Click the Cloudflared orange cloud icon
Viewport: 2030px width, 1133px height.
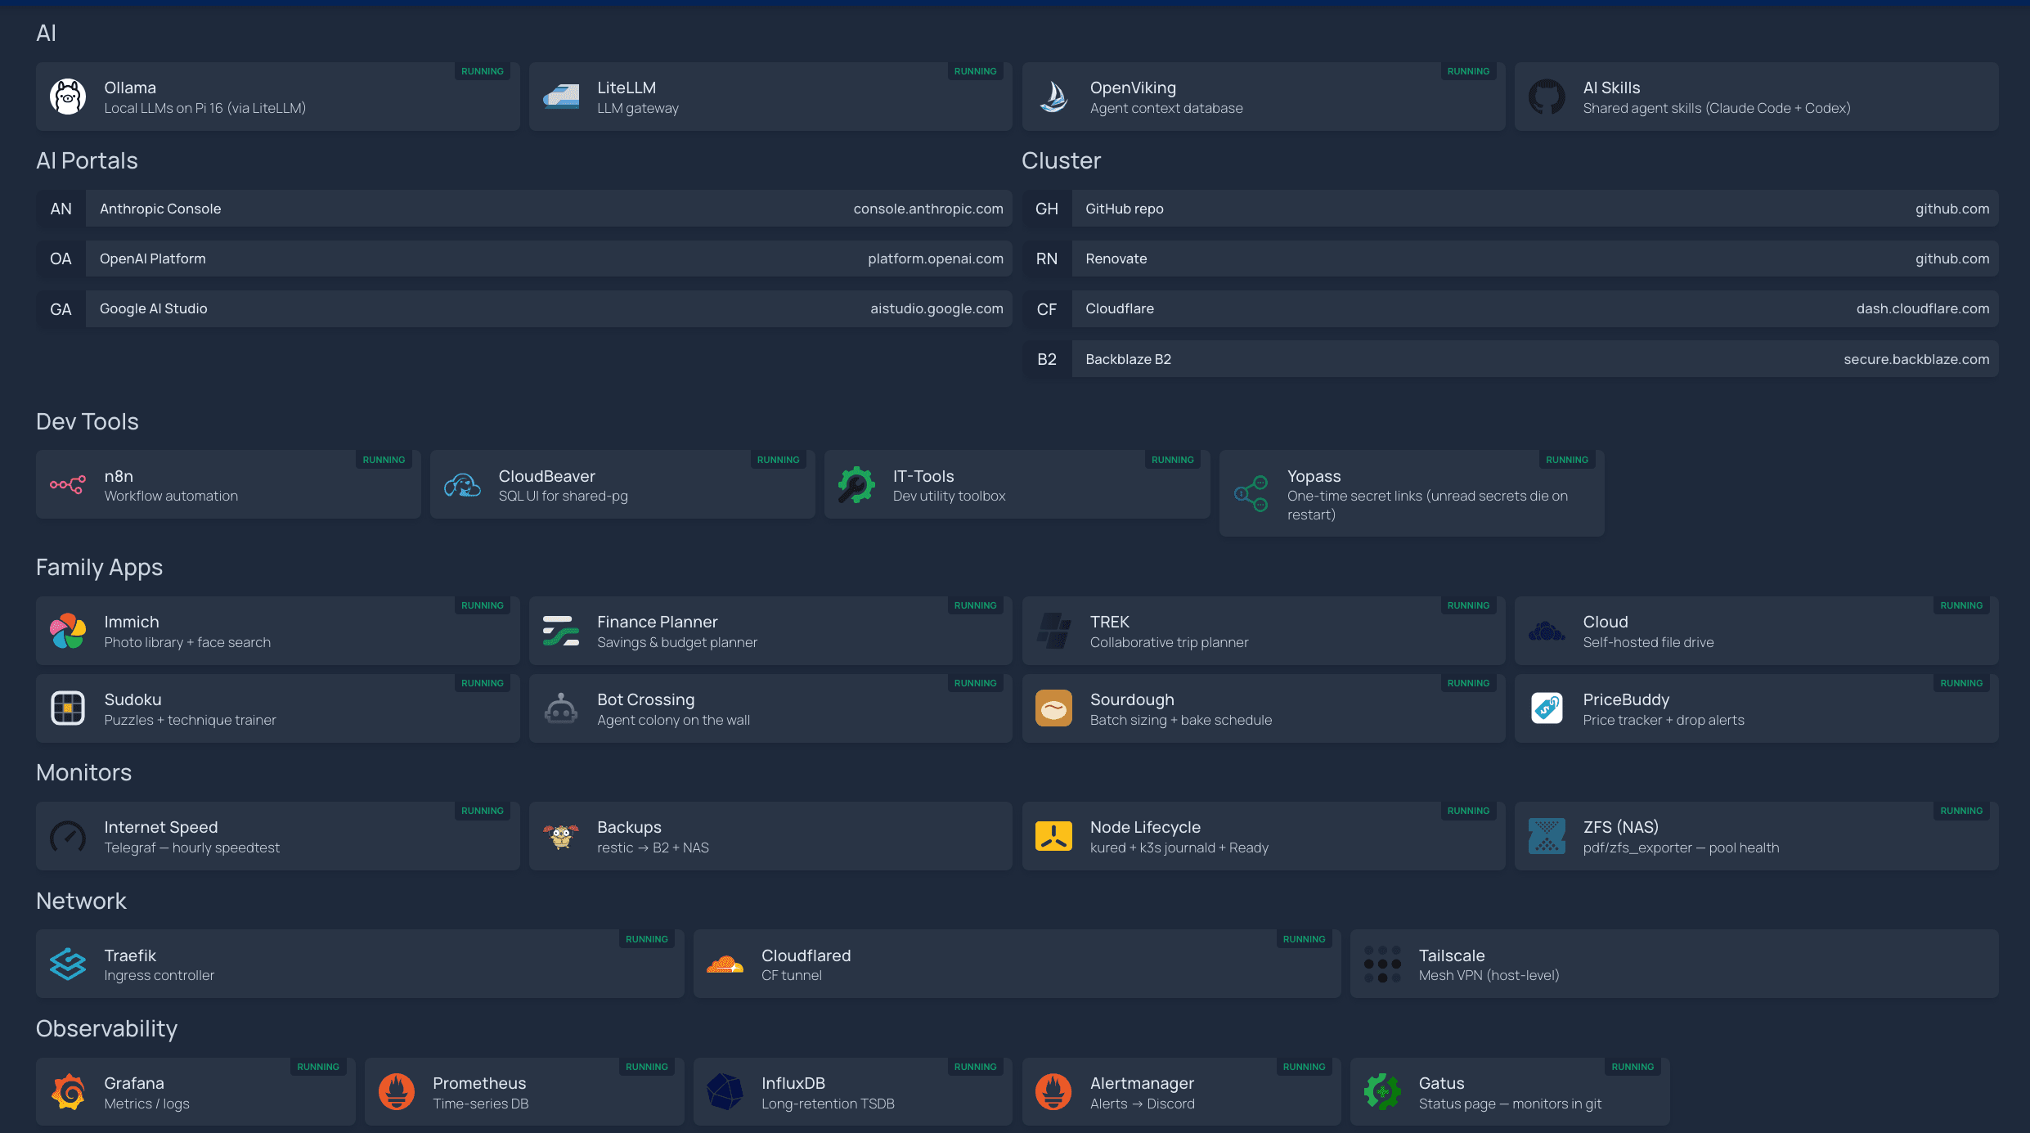click(x=725, y=964)
